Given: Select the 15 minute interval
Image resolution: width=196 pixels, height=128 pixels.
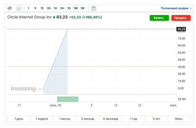Looking at the screenshot, I should coord(42,8).
